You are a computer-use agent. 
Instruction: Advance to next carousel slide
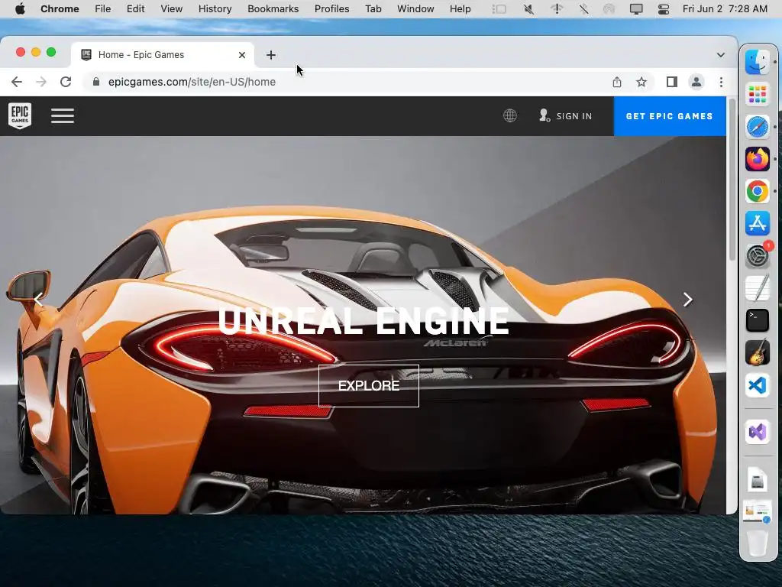(688, 300)
